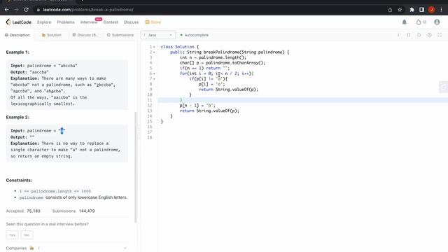
Task: Open the Java language dropdown
Action: click(158, 35)
